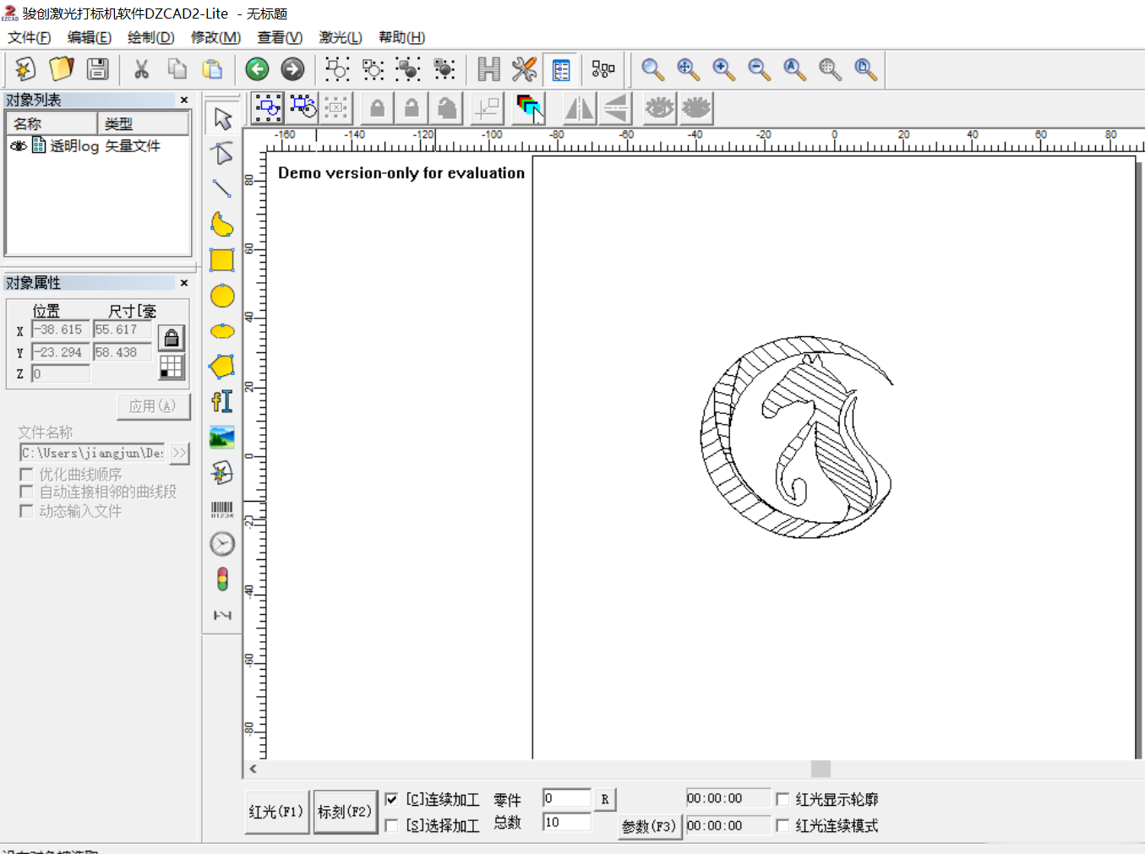The width and height of the screenshot is (1145, 854).
Task: Open the 激光(L) menu
Action: tap(341, 37)
